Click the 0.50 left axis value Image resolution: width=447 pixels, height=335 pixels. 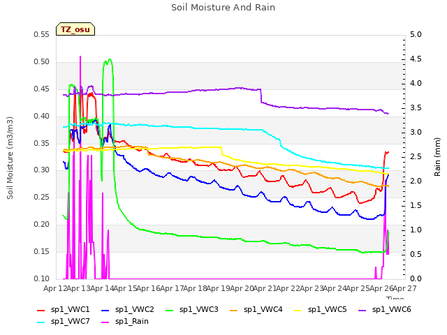[x=42, y=62]
